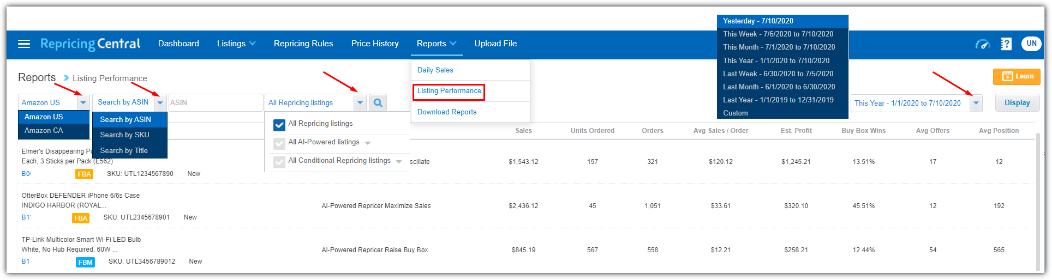Open the Listings menu chevron
Screen dimensions: 1052x280
point(252,44)
